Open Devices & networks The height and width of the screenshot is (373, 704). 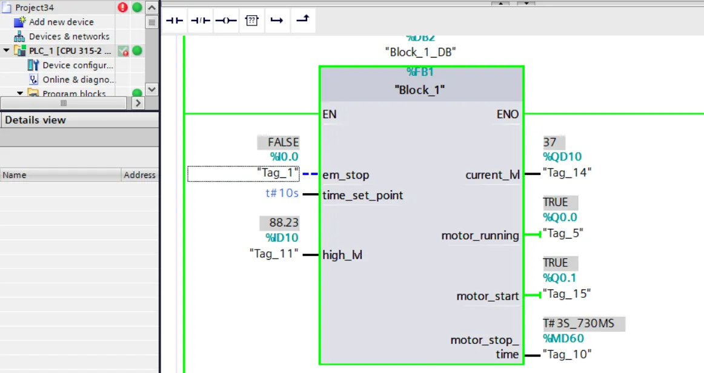click(x=69, y=36)
